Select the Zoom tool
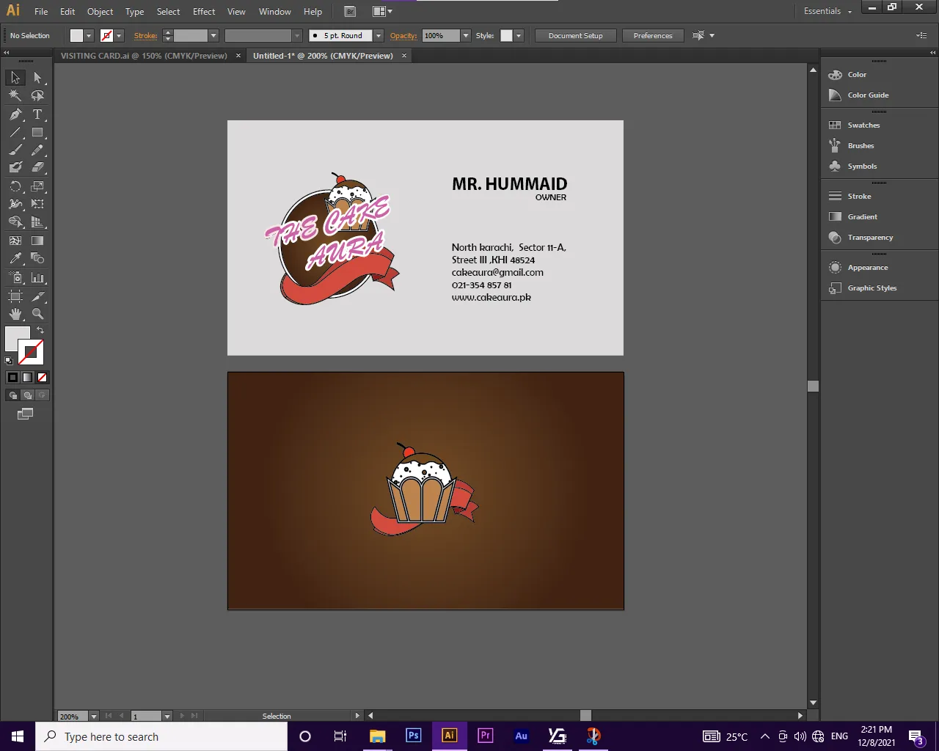Image resolution: width=939 pixels, height=751 pixels. (x=37, y=314)
